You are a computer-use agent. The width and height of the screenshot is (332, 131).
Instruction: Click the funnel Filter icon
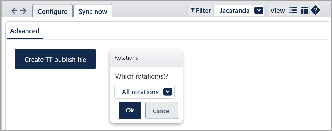(x=192, y=10)
